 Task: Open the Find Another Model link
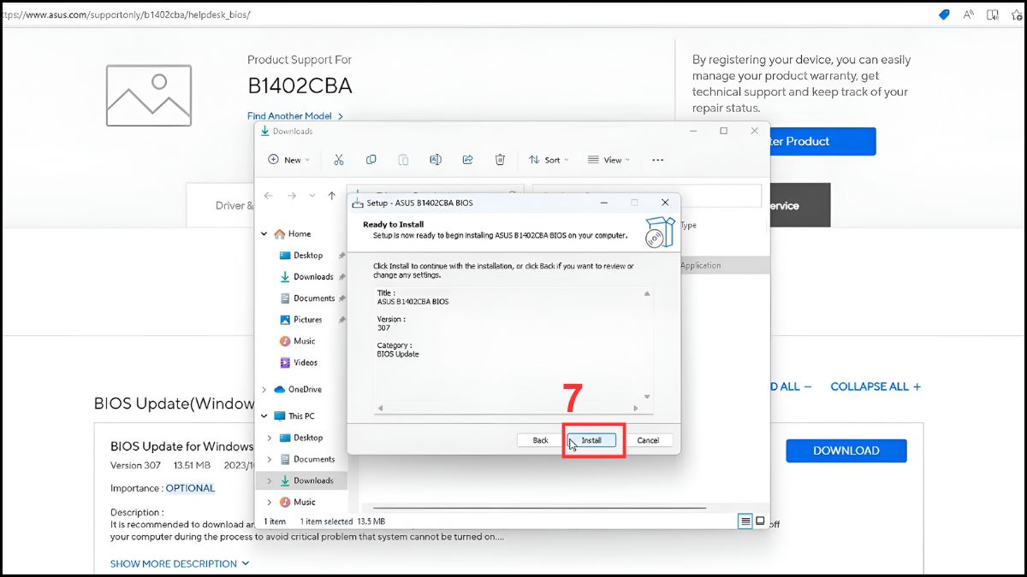pyautogui.click(x=295, y=116)
